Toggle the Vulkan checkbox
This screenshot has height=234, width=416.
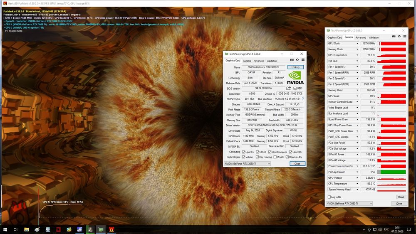pyautogui.click(x=243, y=157)
